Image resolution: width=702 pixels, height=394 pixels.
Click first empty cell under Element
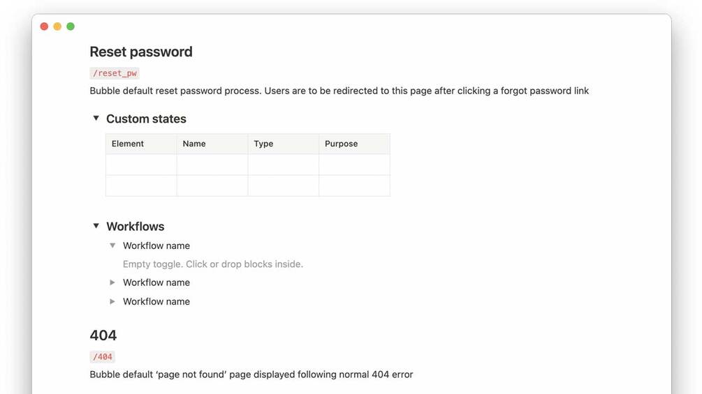[141, 165]
